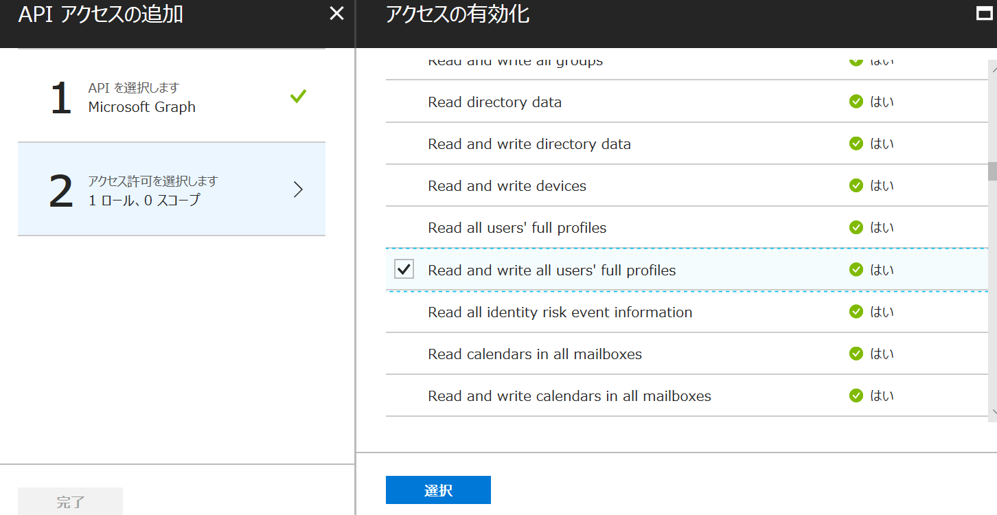Click green status icon for Read and write directory data
Image resolution: width=997 pixels, height=515 pixels.
point(856,144)
